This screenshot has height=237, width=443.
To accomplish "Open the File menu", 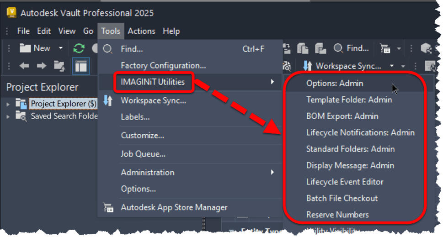I will pyautogui.click(x=23, y=31).
